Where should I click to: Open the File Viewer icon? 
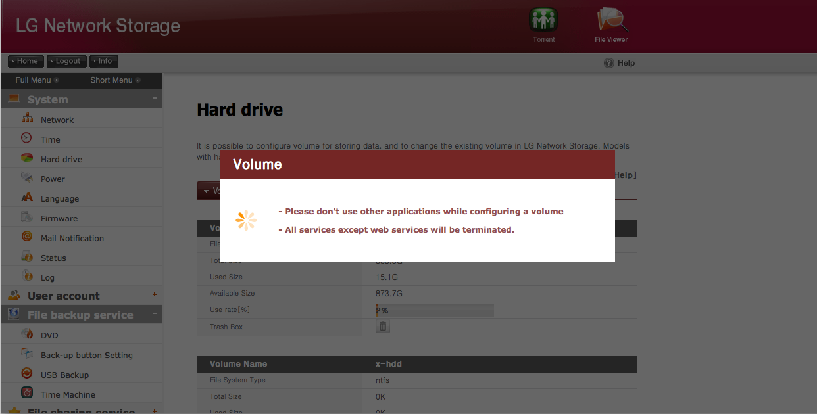pos(612,20)
